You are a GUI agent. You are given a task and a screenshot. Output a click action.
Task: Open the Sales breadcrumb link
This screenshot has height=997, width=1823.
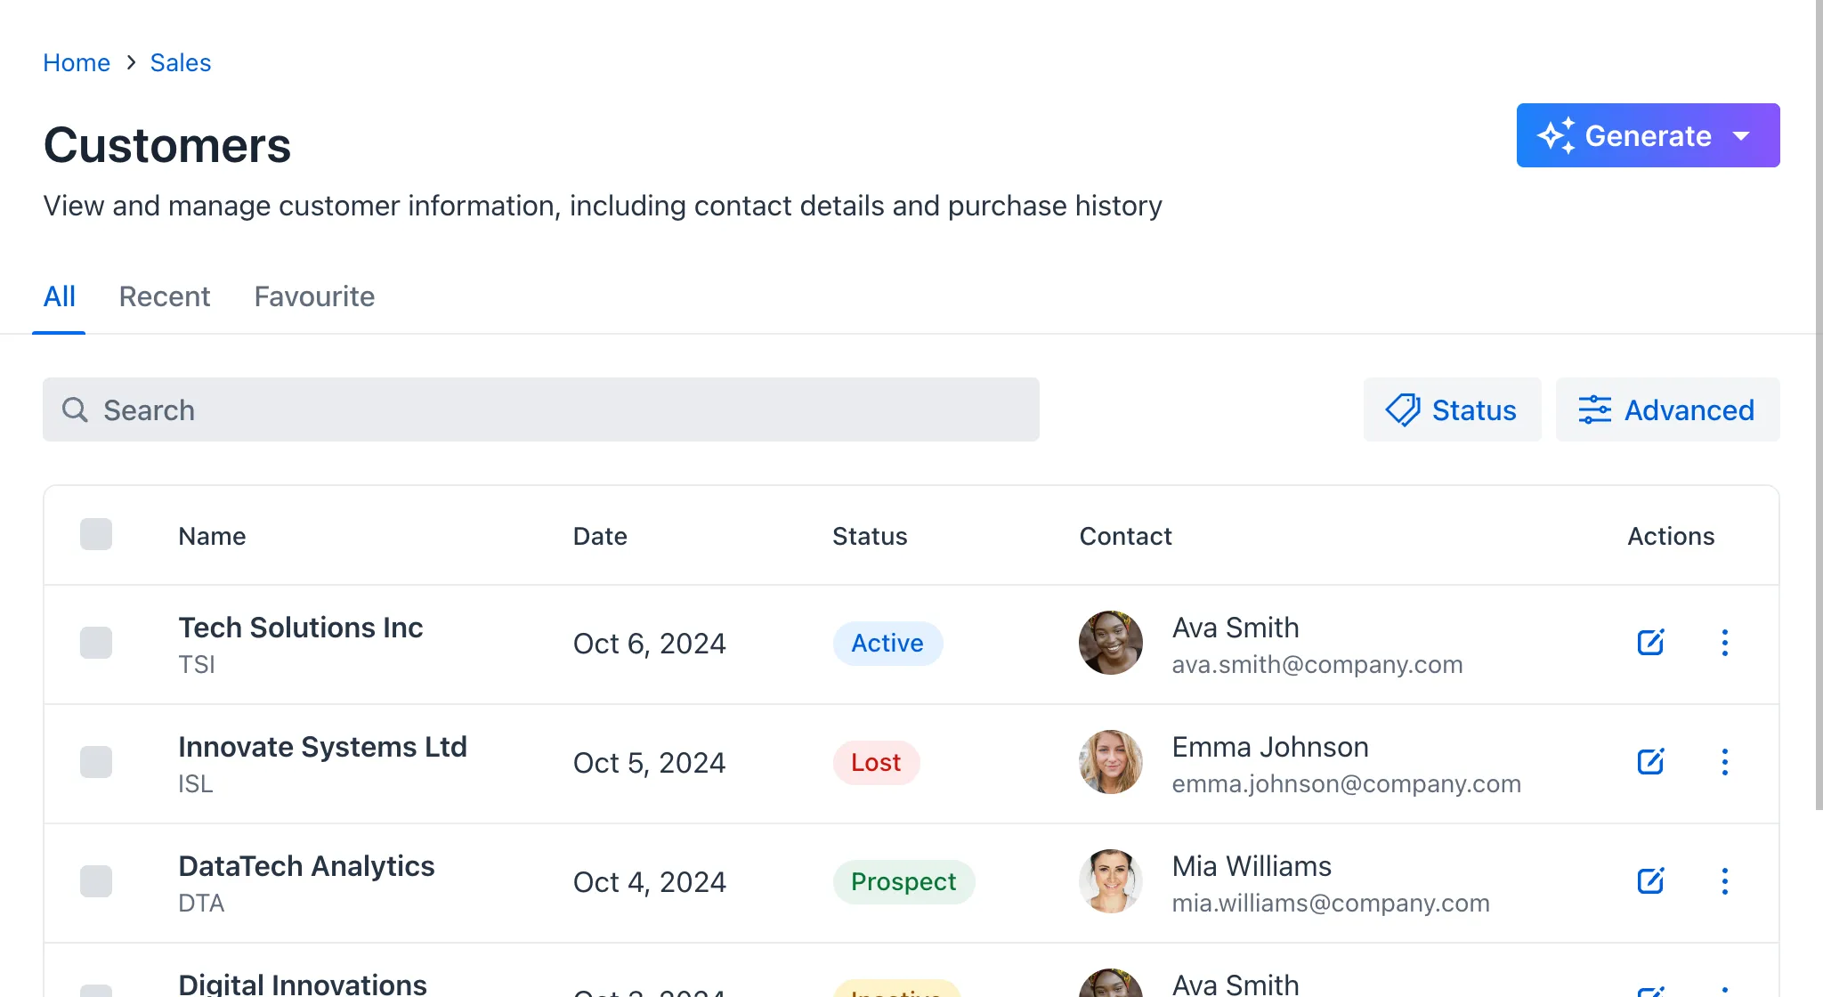click(180, 62)
